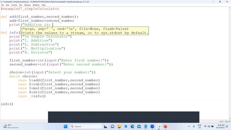The width and height of the screenshot is (231, 130).
Task: Click the IDLE window title bar icon
Action: pos(1,2)
